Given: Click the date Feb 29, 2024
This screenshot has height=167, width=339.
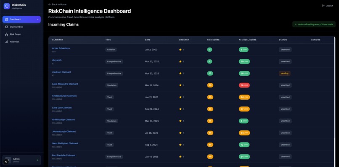Looking at the screenshot, I should point(152,109).
